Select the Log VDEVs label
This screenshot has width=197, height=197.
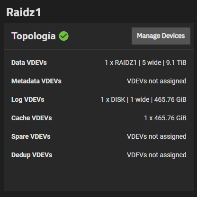coord(28,99)
